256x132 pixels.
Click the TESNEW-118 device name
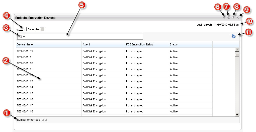pos(25,111)
